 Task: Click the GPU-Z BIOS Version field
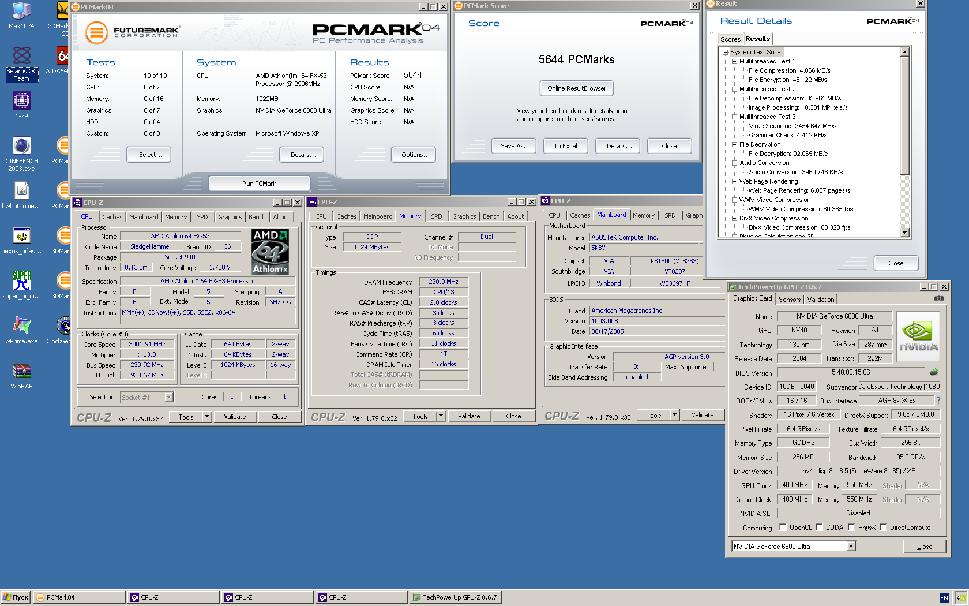tap(851, 373)
